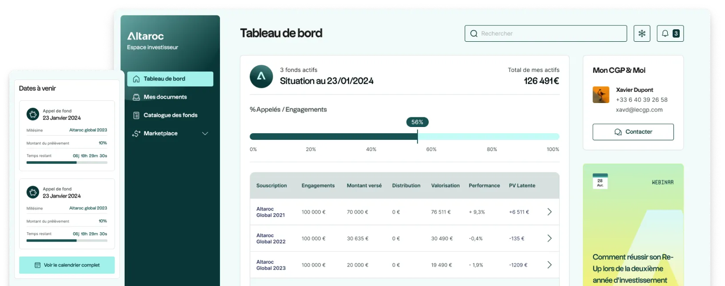
Task: Click first Appel de fond piggy-bank icon
Action: (33, 114)
